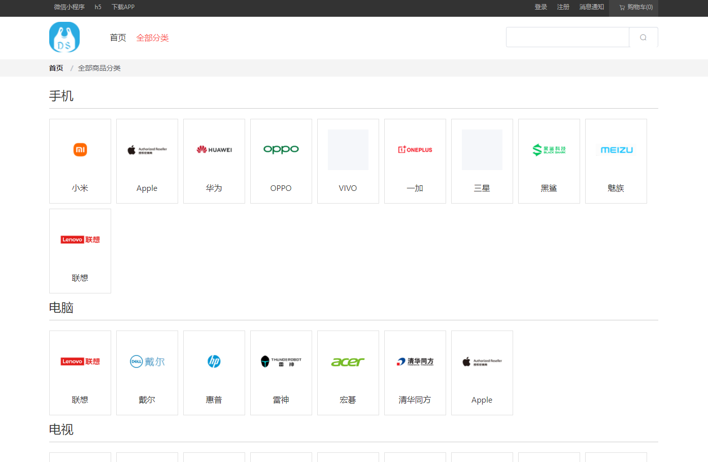Pick the Meizu brand logo

(x=616, y=150)
